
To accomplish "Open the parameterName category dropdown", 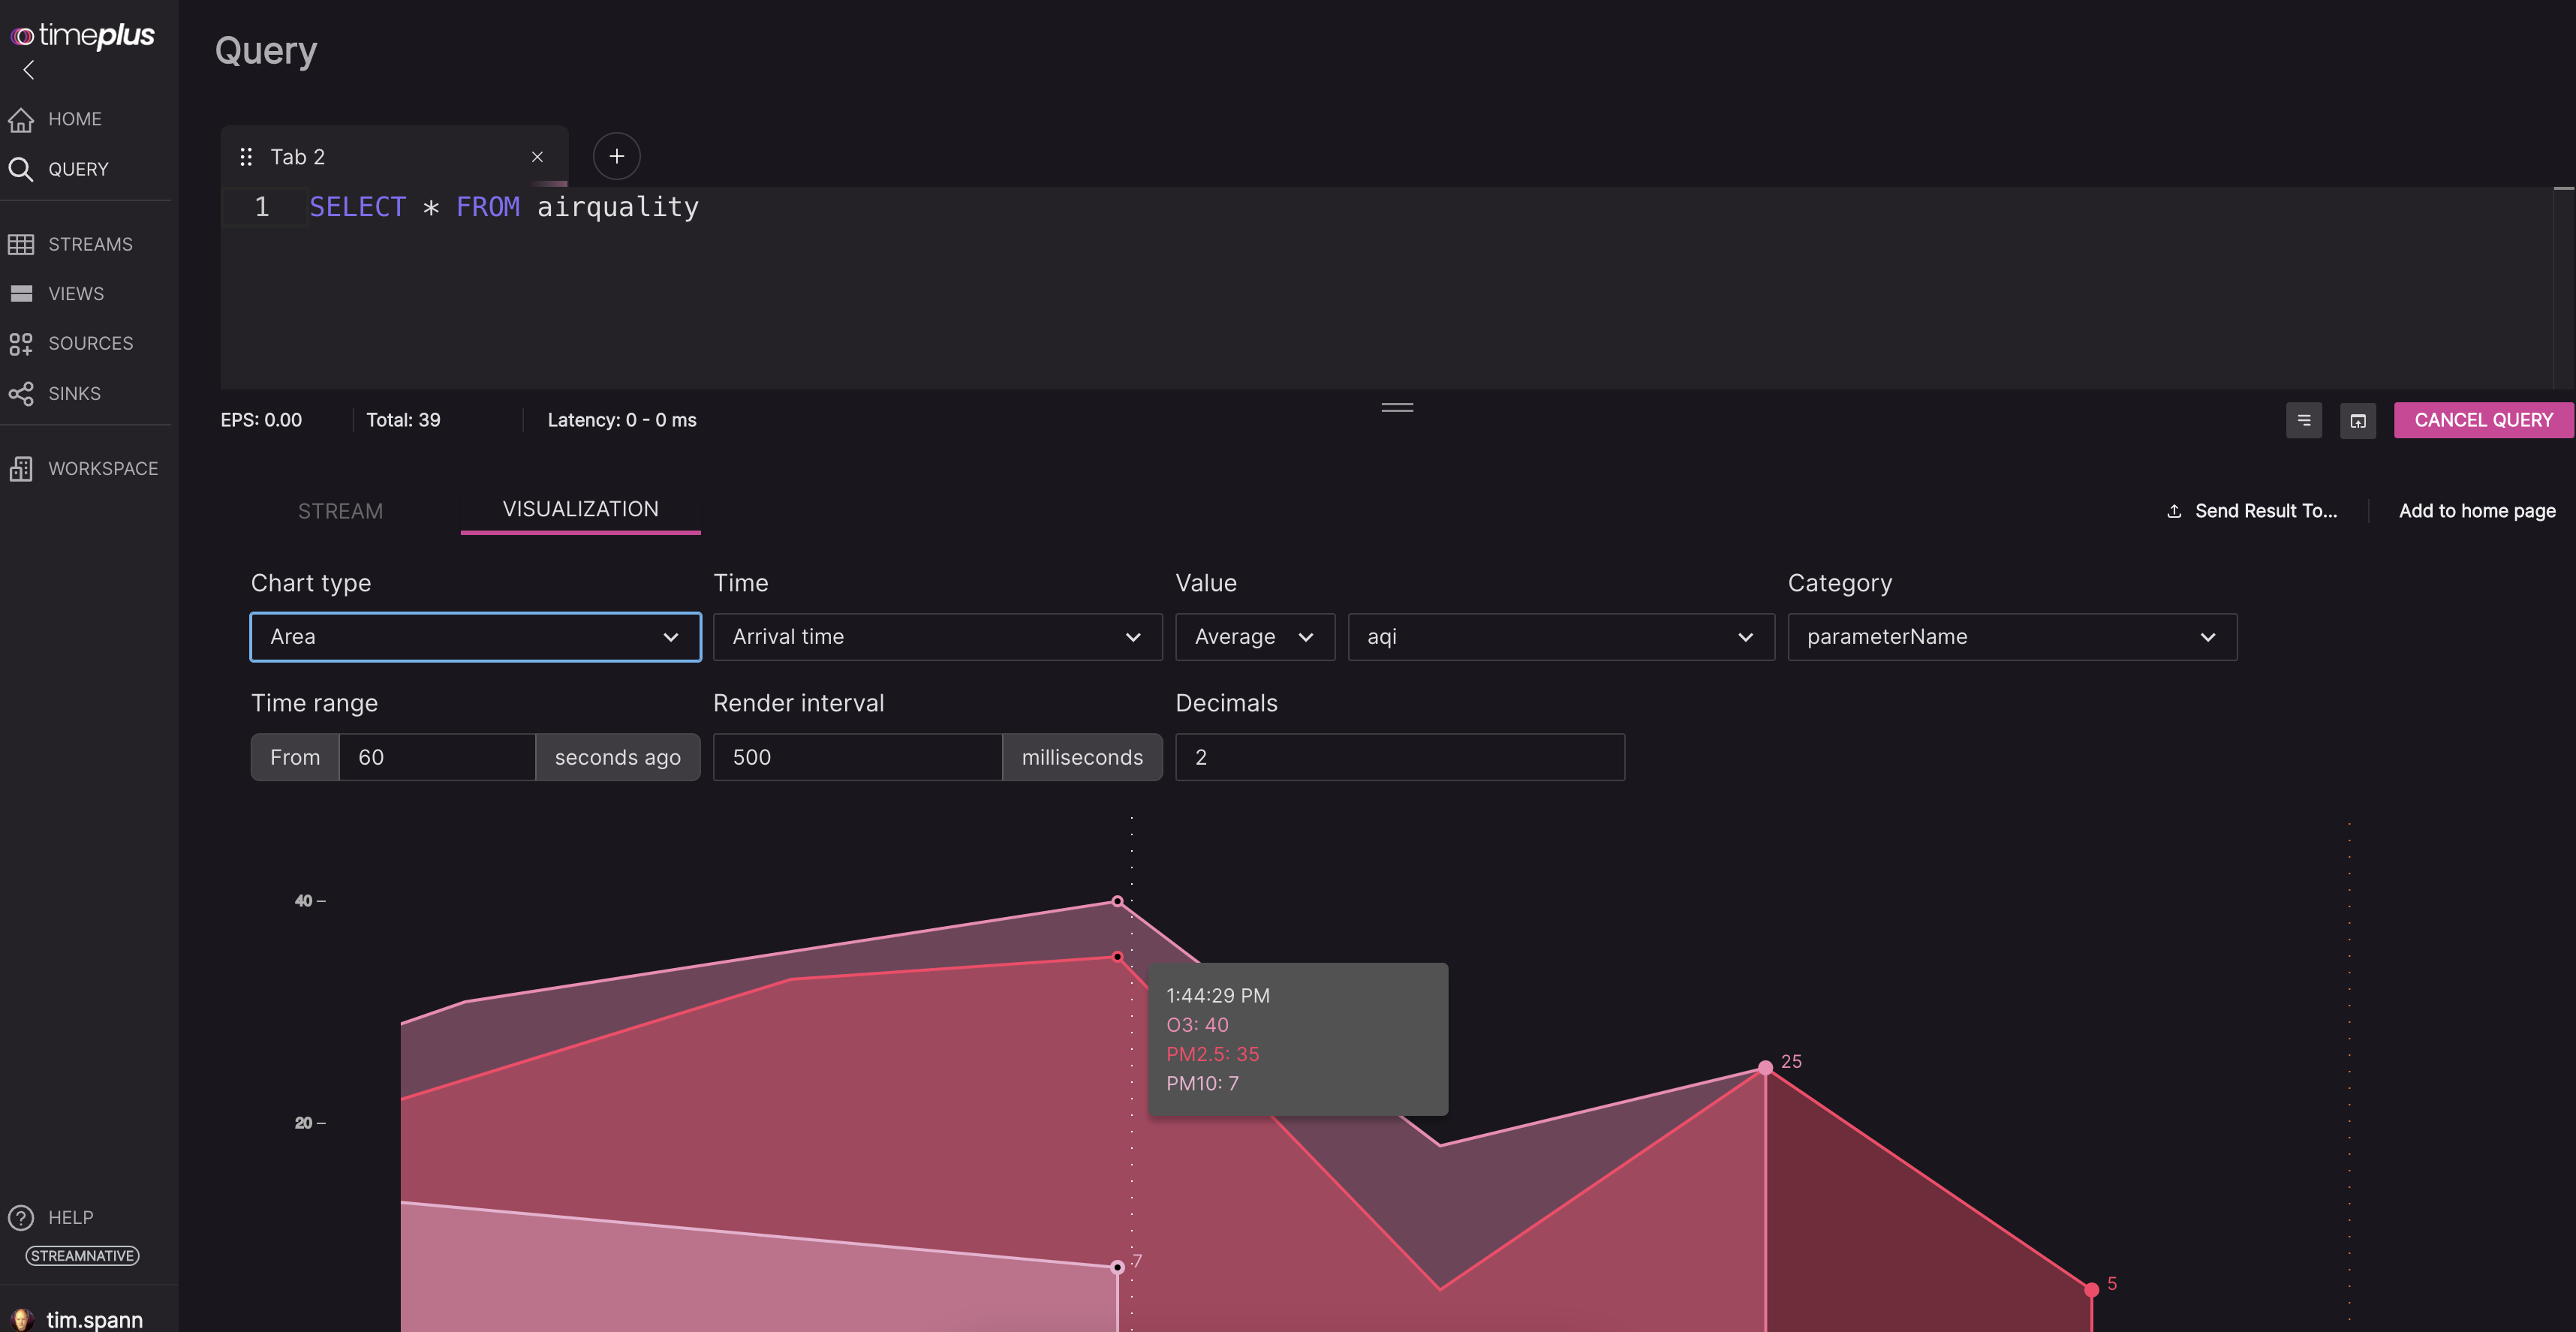I will pos(2011,637).
